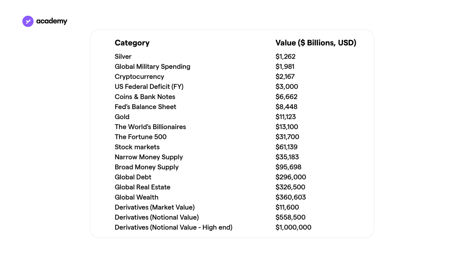Click the Global Debt value $296,000
Viewport: 464px width, 261px height.
291,177
